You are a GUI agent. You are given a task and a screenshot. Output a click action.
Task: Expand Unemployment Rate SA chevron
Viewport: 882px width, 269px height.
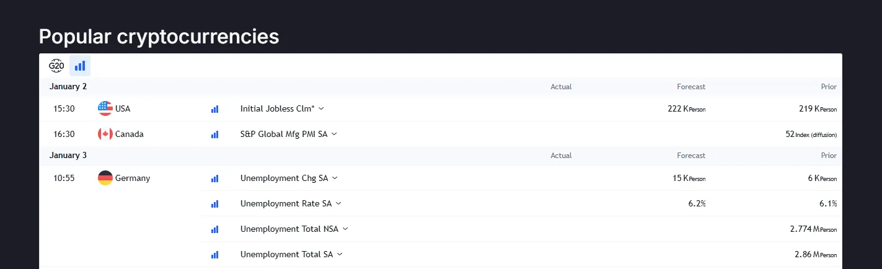[338, 203]
